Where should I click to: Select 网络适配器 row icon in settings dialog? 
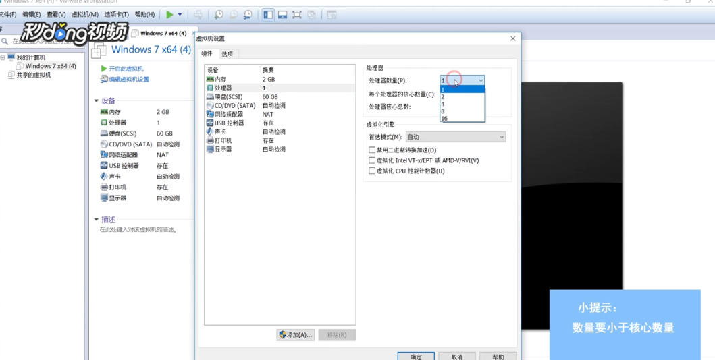pos(210,114)
